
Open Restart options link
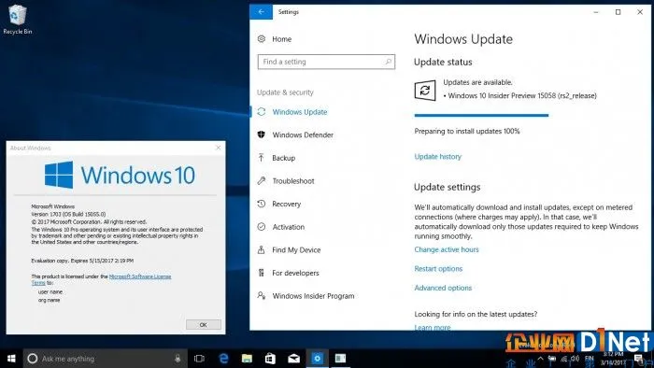pyautogui.click(x=438, y=269)
